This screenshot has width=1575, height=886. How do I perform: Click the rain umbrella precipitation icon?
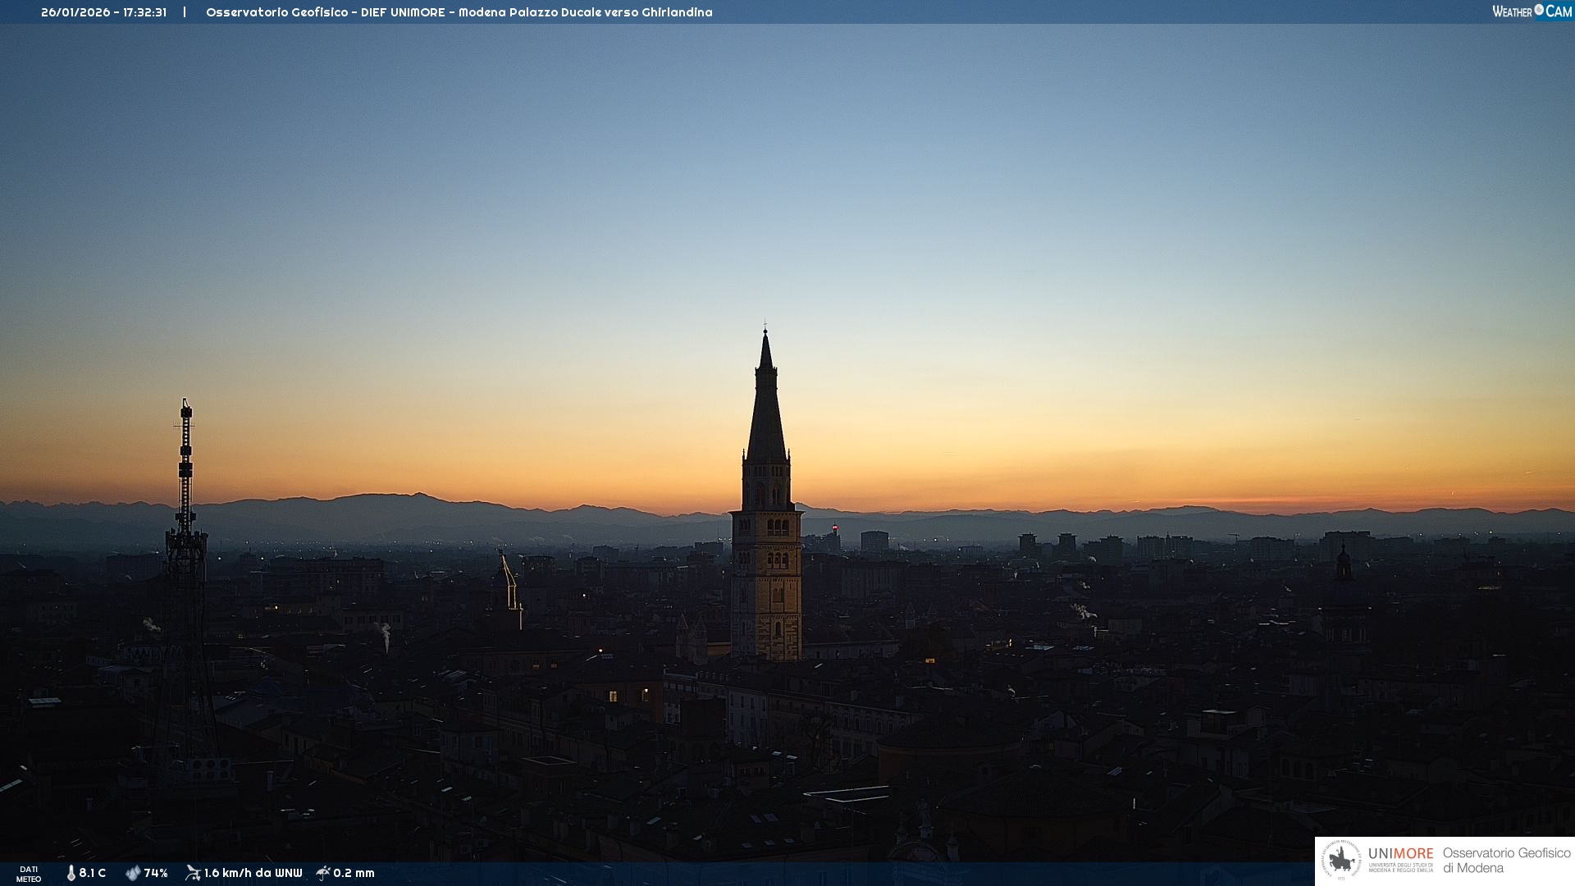(323, 873)
